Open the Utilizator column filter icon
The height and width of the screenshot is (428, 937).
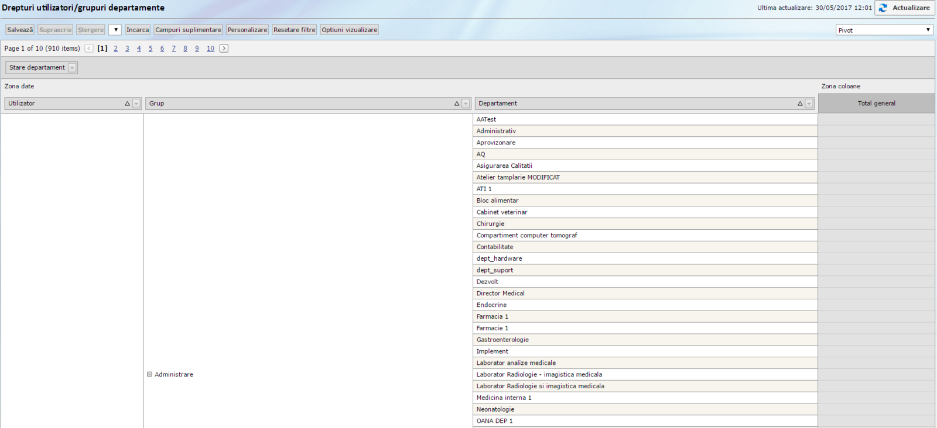point(136,103)
